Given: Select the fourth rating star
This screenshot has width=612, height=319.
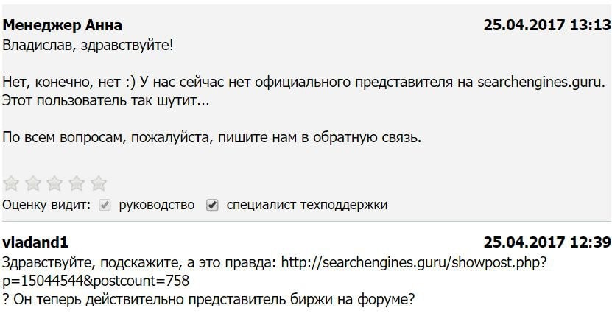Looking at the screenshot, I should [x=77, y=183].
